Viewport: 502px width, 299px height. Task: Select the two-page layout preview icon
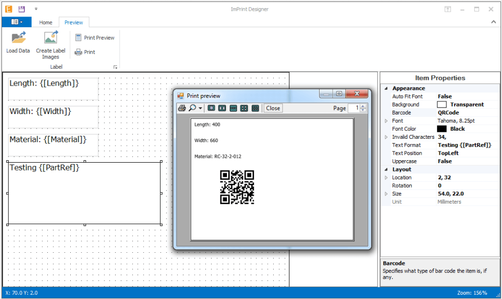[x=222, y=108]
